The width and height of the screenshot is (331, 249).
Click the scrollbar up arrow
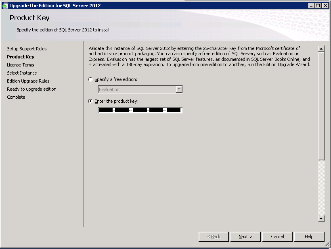coord(321,49)
